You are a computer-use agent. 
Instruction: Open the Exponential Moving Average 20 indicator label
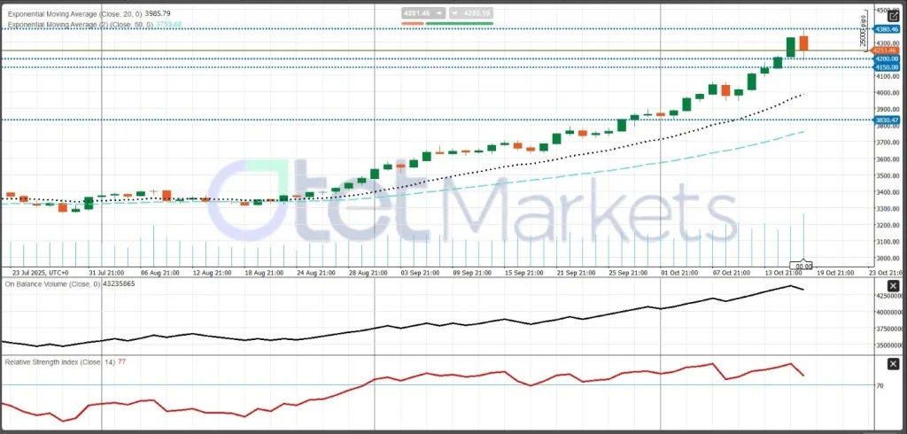[x=89, y=13]
